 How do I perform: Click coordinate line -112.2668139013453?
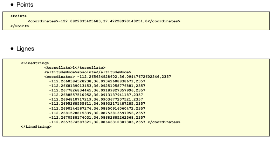point(98,86)
